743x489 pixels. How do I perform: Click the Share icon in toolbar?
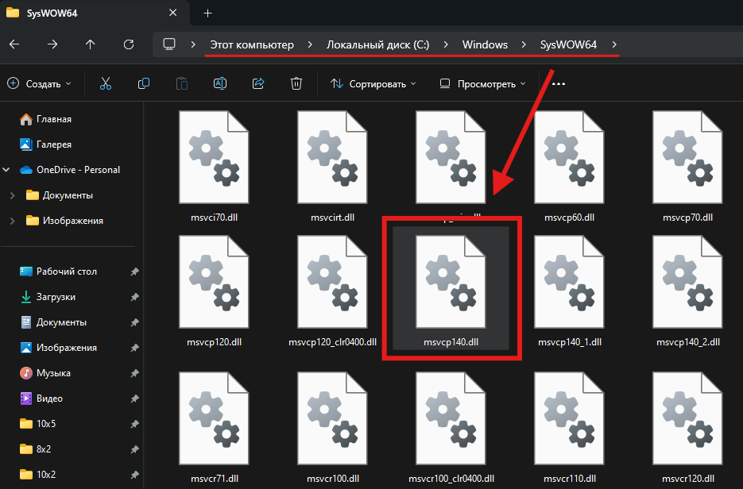(258, 83)
